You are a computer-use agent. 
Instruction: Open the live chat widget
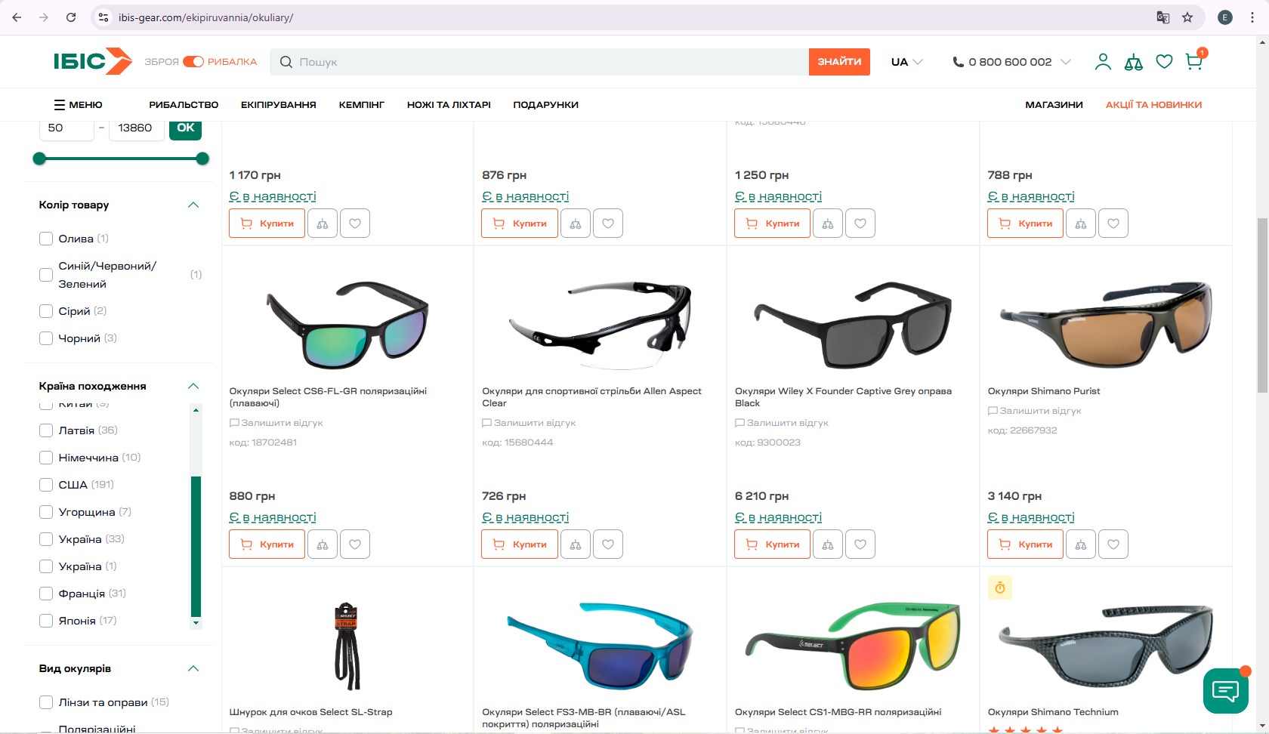pos(1224,690)
